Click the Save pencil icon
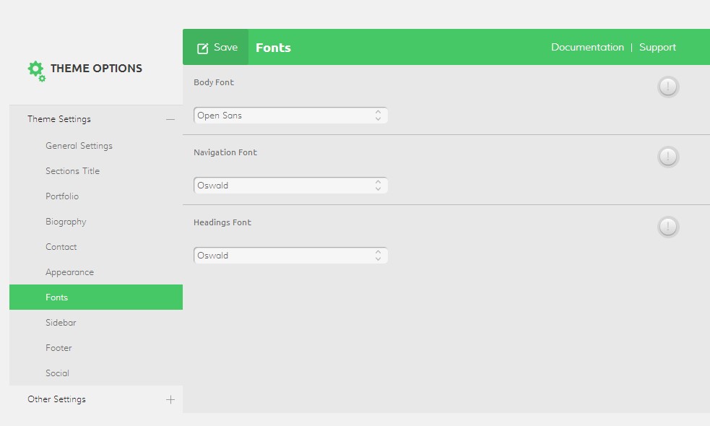This screenshot has height=426, width=710. [203, 48]
